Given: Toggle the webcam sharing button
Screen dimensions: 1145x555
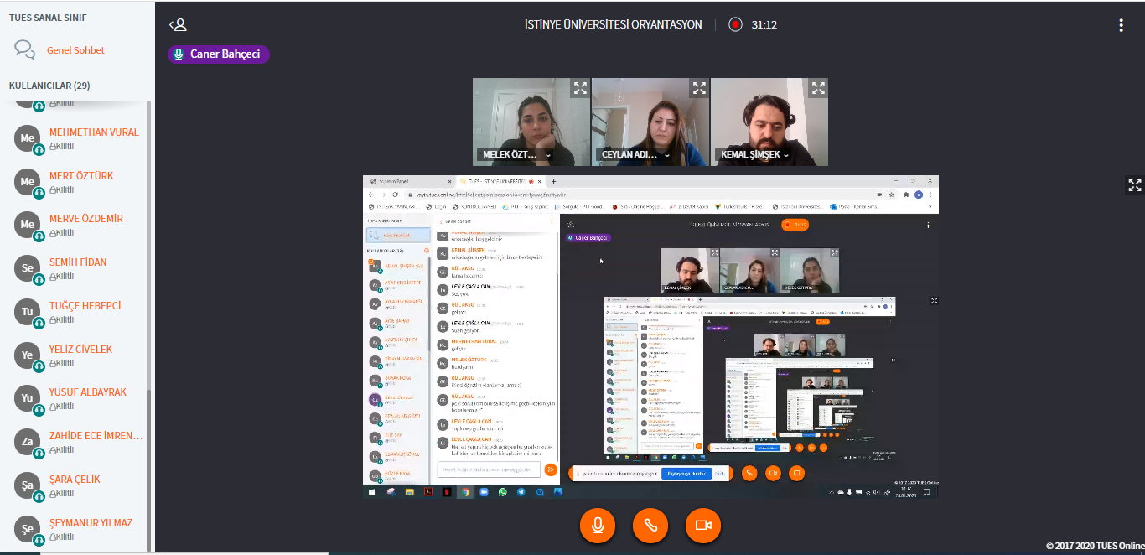Looking at the screenshot, I should [703, 525].
